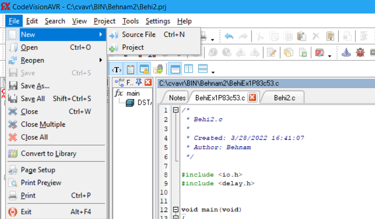Click the find in files binoculars icon
The width and height of the screenshot is (375, 219).
[x=158, y=69]
